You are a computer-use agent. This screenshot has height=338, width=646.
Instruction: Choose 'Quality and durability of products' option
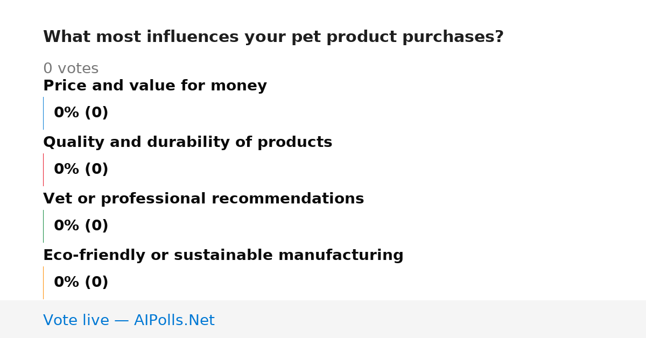187,142
